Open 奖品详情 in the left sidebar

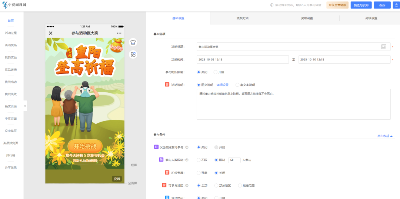(x=11, y=70)
